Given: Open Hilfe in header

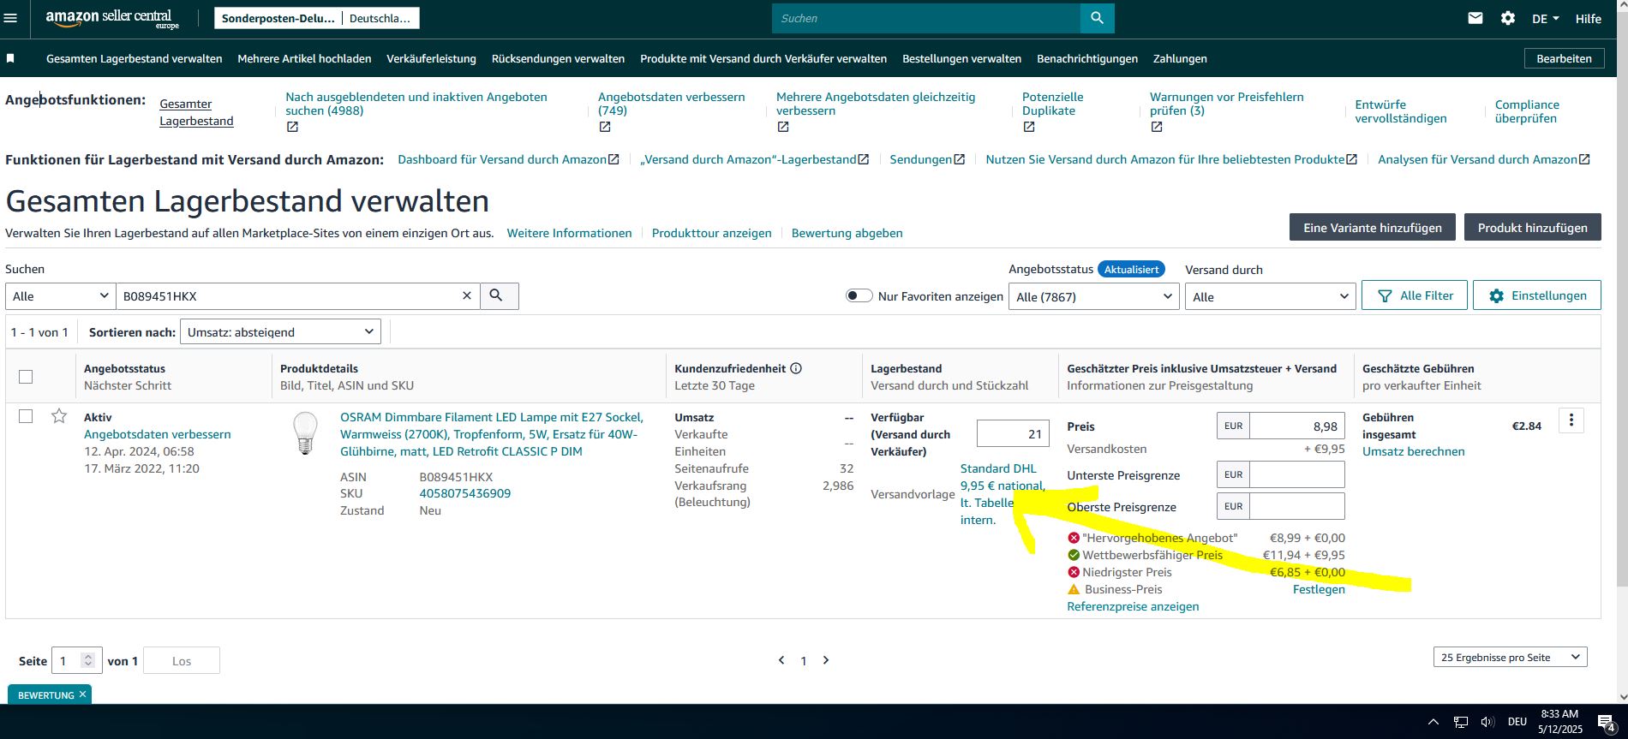Looking at the screenshot, I should pyautogui.click(x=1588, y=18).
